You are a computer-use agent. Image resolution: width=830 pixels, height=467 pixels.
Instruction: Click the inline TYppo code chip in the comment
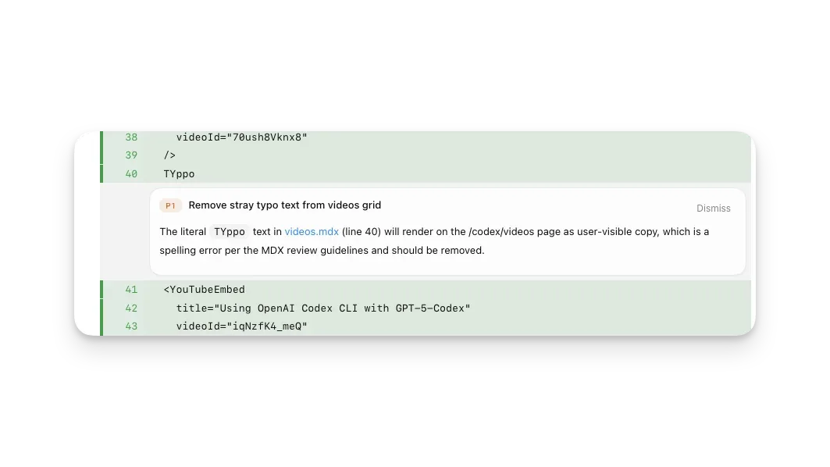pos(230,231)
